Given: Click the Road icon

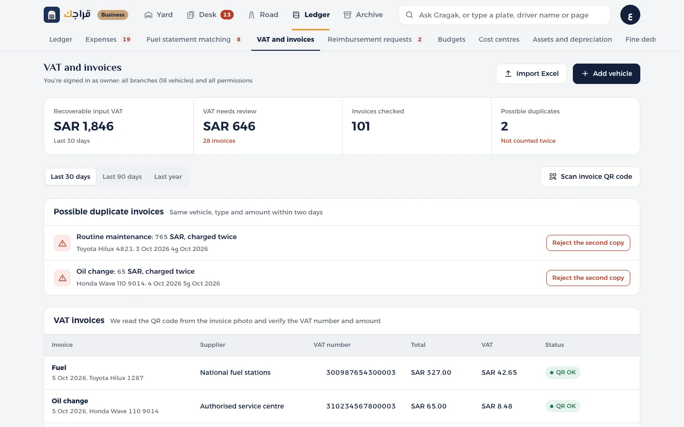Looking at the screenshot, I should [x=252, y=15].
